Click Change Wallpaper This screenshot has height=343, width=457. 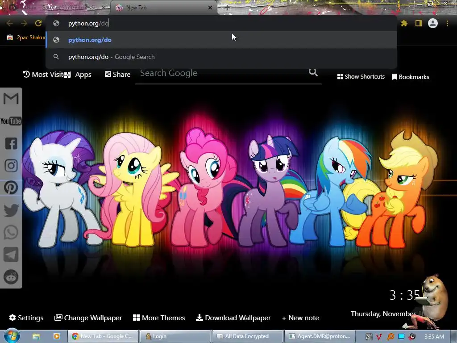pyautogui.click(x=88, y=318)
